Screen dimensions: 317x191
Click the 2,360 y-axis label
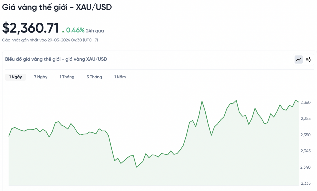click(x=306, y=103)
